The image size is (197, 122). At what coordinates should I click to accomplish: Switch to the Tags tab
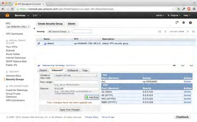(x=85, y=70)
